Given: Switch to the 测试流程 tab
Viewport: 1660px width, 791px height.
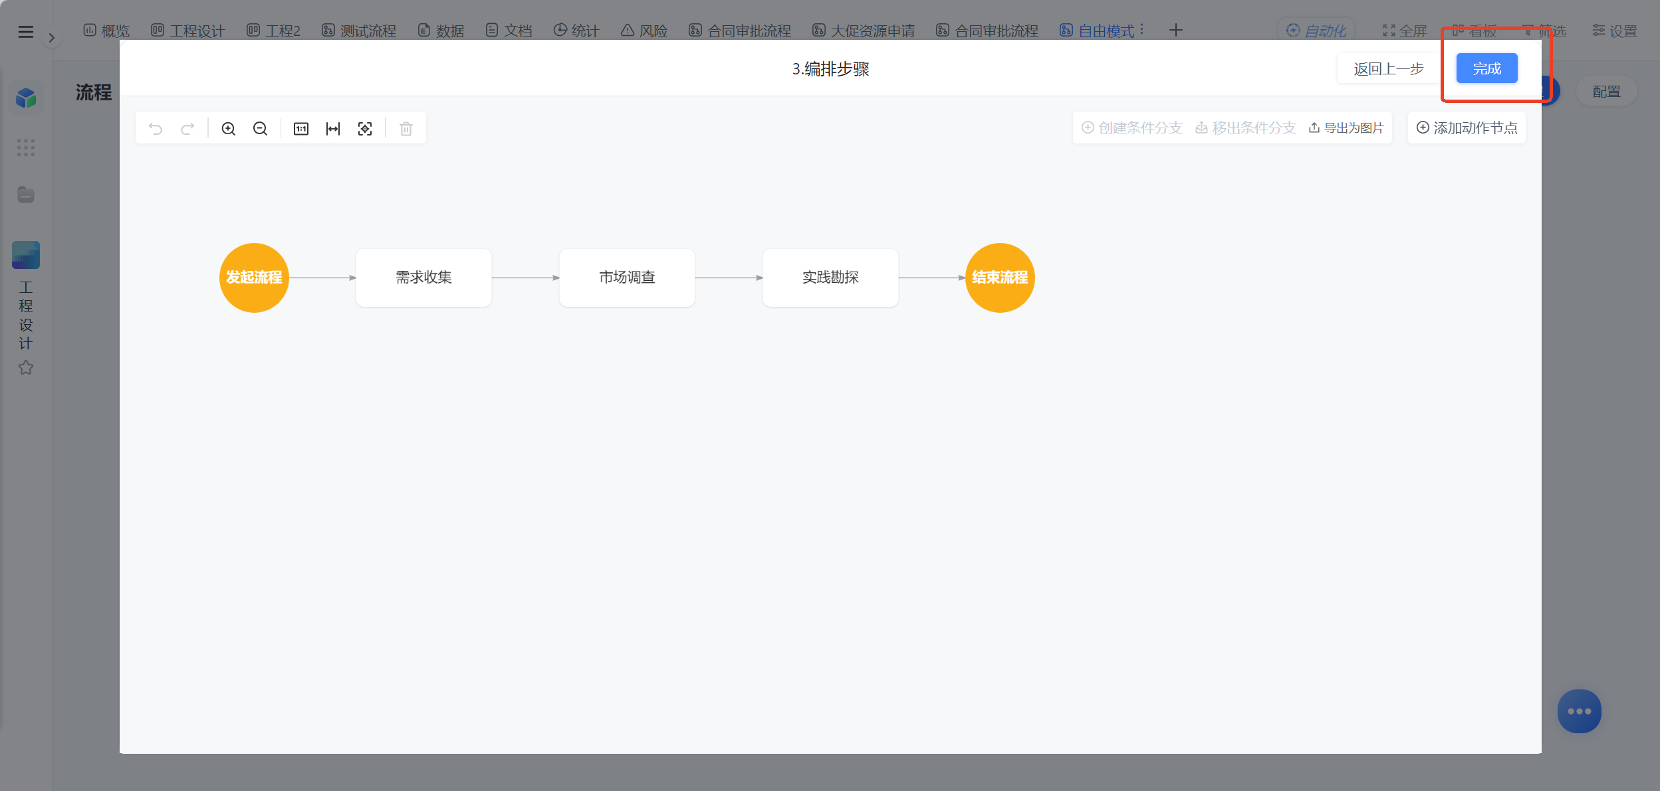Looking at the screenshot, I should tap(358, 31).
